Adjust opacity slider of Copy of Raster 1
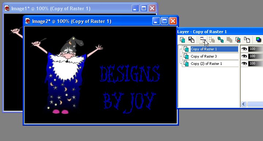Screen dimensions: 263x141 (x=255, y=49)
